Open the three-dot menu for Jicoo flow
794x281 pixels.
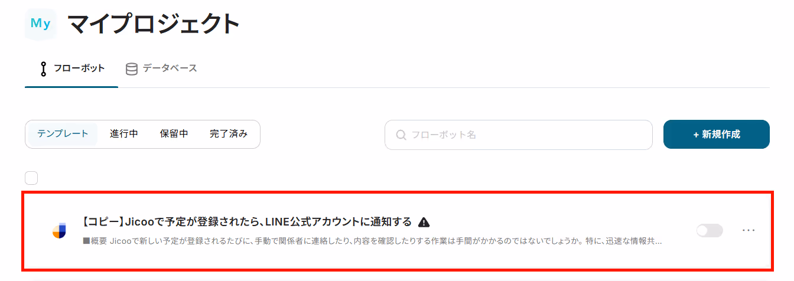pos(749,230)
